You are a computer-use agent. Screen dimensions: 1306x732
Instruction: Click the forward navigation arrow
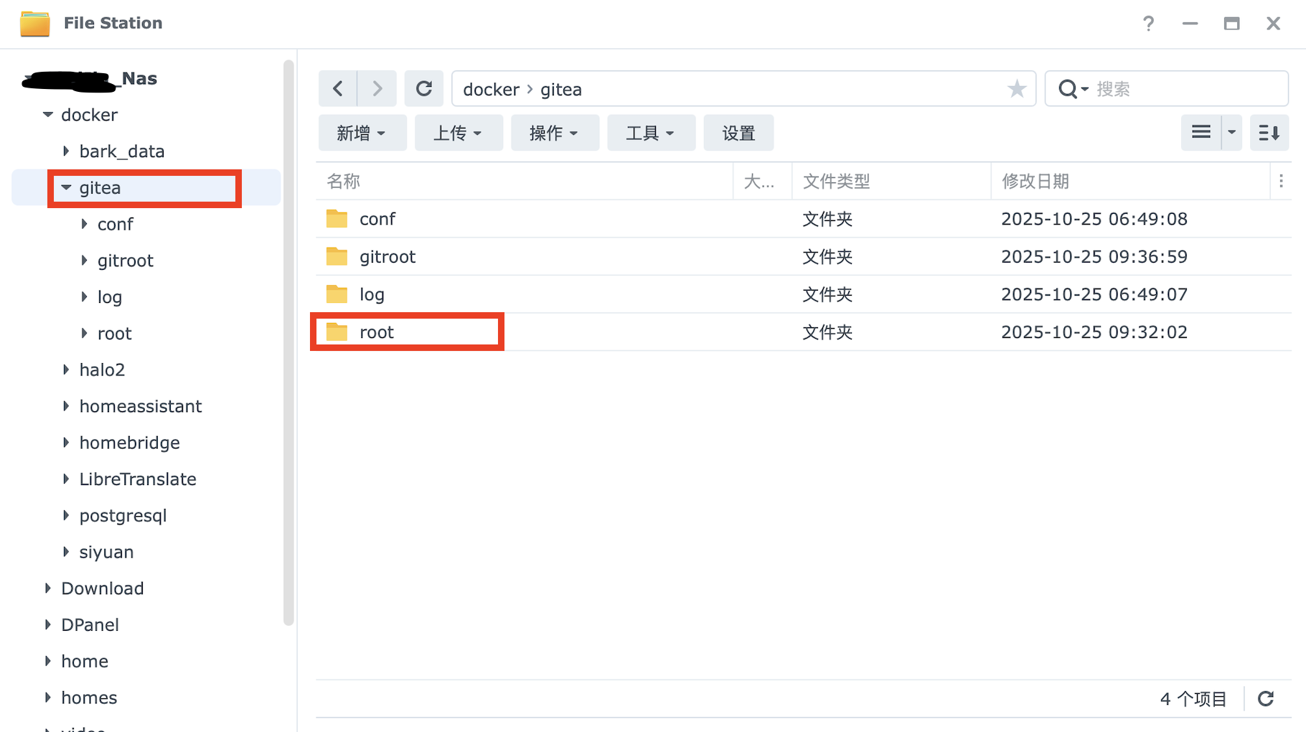(x=377, y=89)
